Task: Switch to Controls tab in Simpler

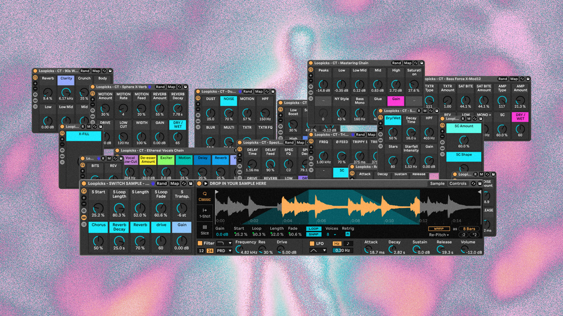Action: 458,183
